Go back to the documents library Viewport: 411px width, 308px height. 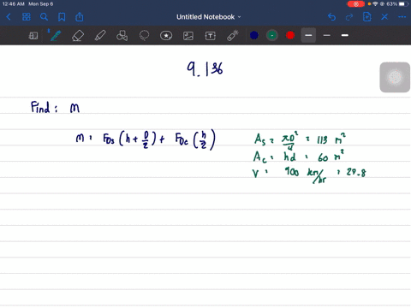9,17
